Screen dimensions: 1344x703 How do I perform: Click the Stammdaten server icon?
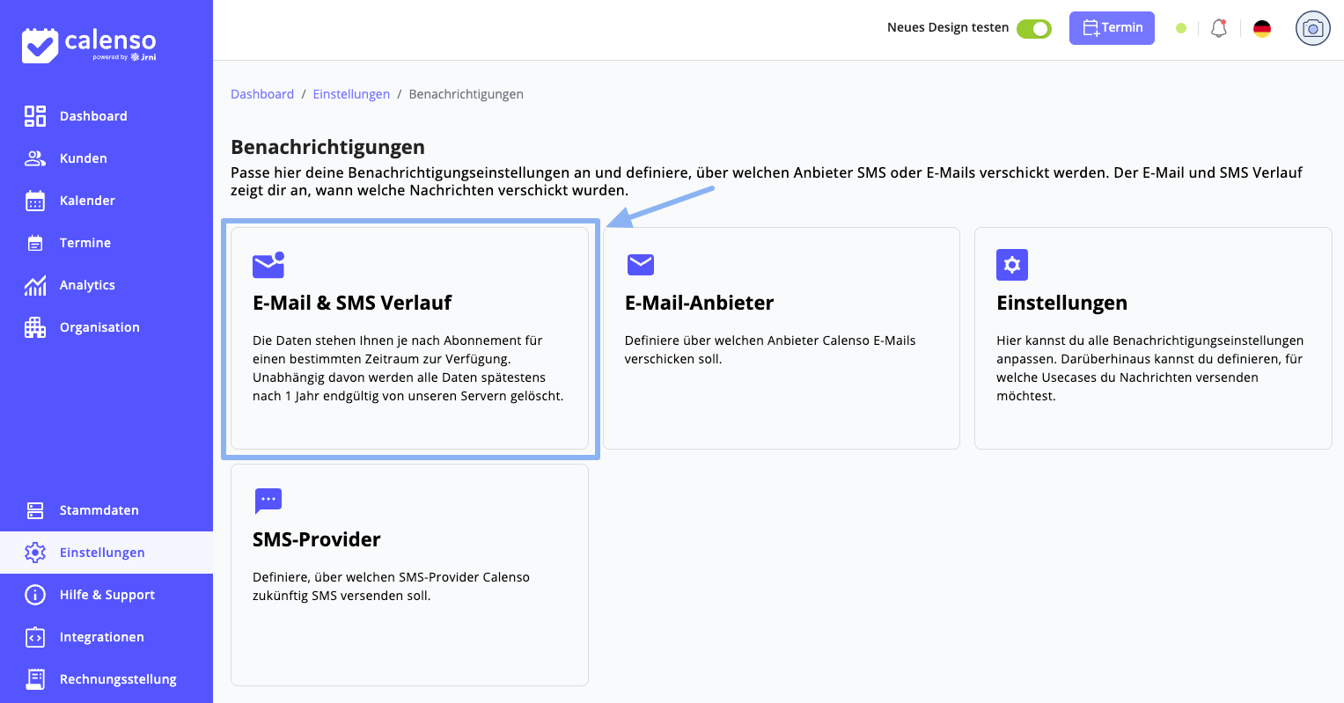(x=35, y=510)
